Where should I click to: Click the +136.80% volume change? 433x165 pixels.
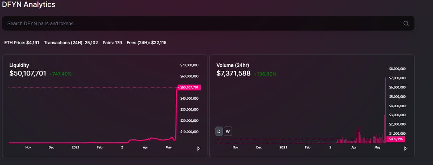click(265, 74)
